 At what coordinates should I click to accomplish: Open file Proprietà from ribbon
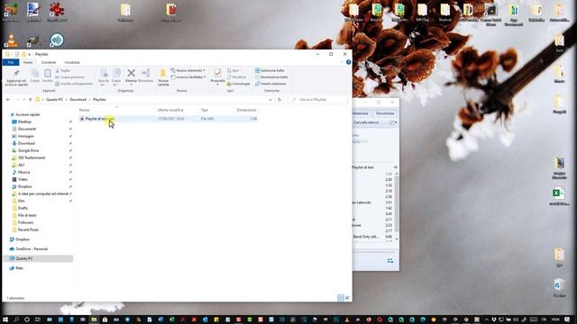click(217, 76)
